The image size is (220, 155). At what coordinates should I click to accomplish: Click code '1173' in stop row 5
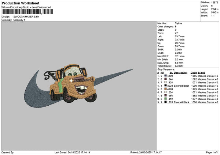(194, 89)
